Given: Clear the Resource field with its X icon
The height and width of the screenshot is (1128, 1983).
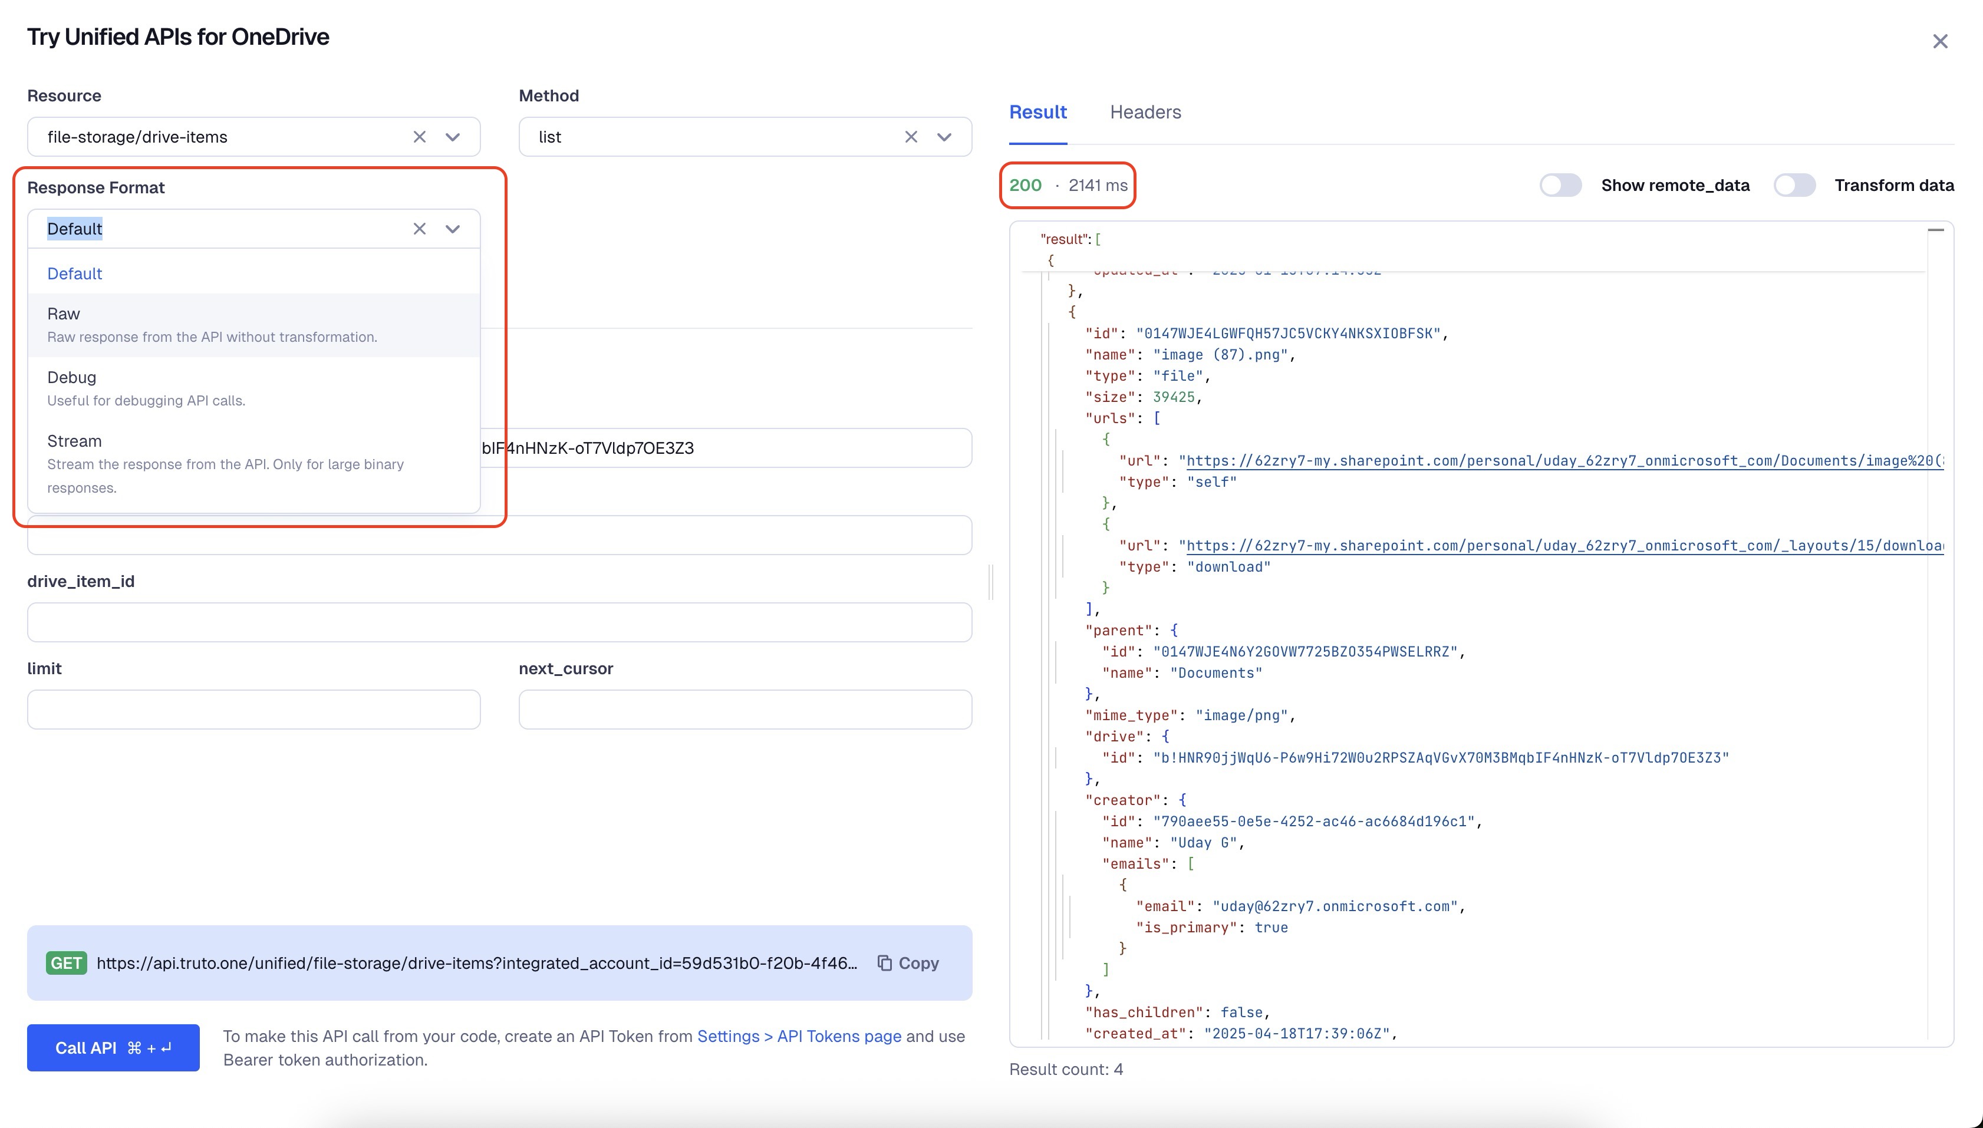Looking at the screenshot, I should pyautogui.click(x=419, y=137).
